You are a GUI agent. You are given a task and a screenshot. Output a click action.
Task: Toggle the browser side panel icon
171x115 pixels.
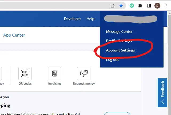click(149, 6)
